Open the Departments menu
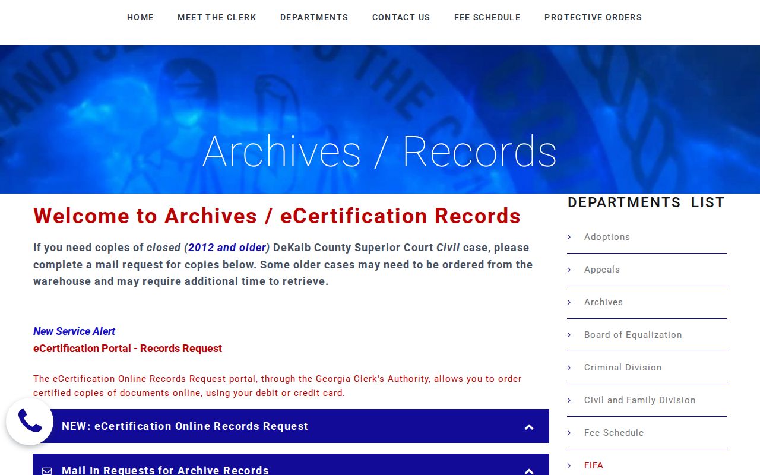 [x=314, y=17]
